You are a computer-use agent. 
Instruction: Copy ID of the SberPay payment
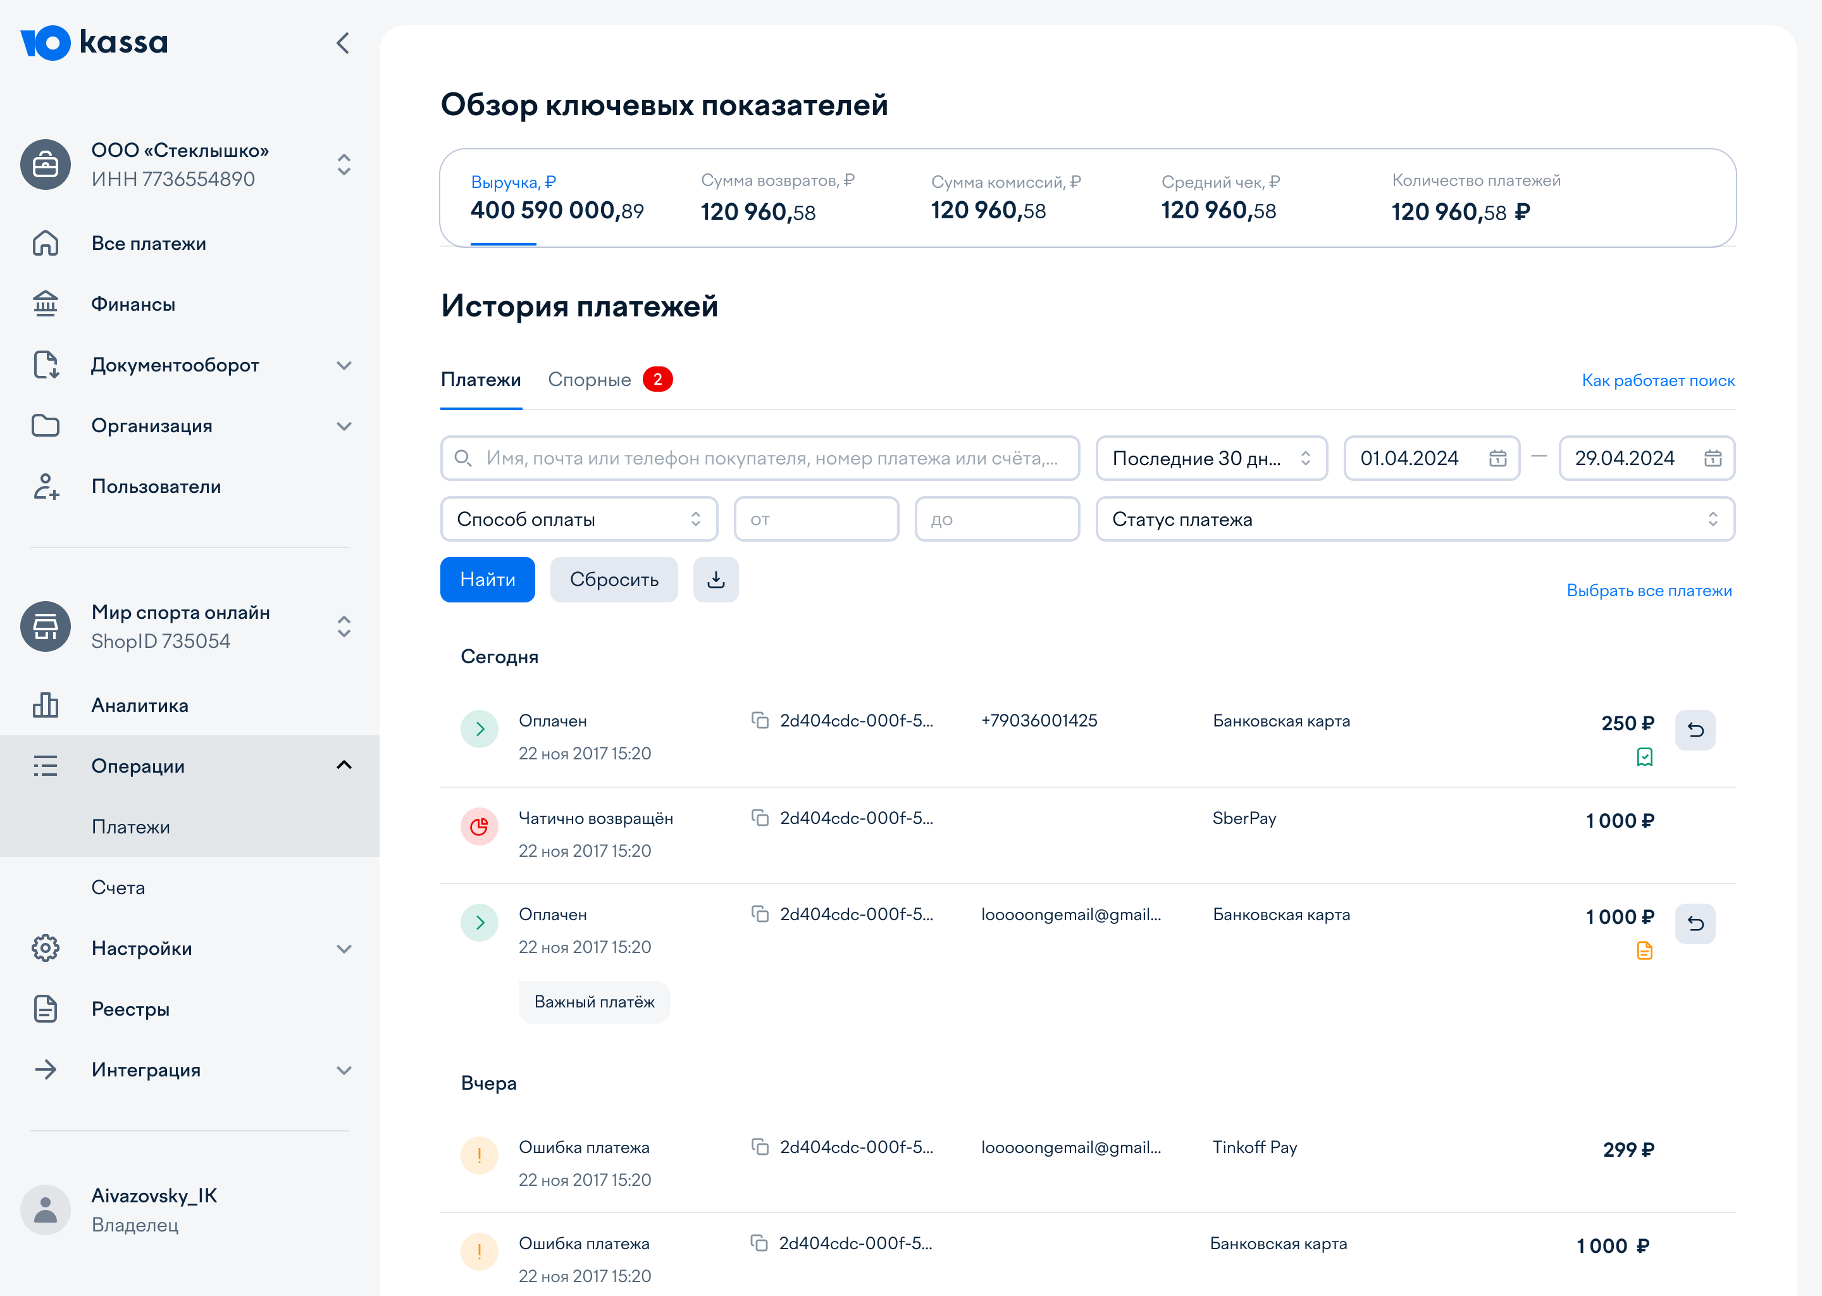click(x=760, y=818)
